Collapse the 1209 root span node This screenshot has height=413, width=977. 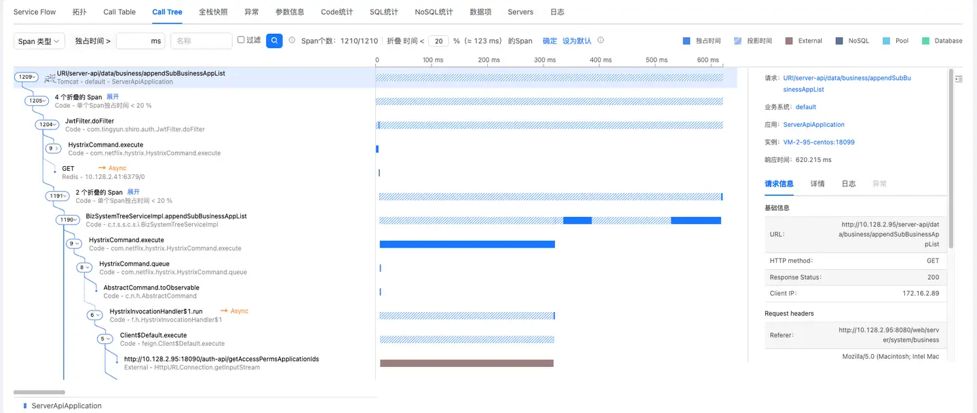click(26, 77)
